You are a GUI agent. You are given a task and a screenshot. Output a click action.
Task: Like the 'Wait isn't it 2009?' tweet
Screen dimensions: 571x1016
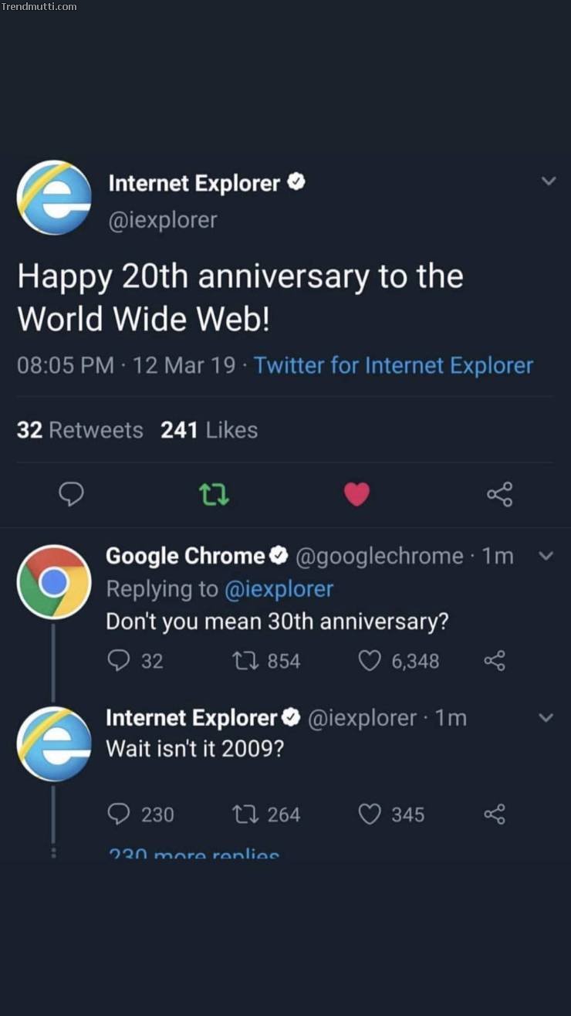370,814
